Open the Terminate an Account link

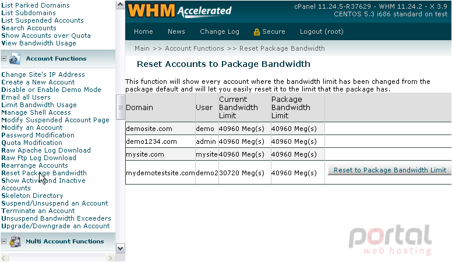(x=38, y=211)
